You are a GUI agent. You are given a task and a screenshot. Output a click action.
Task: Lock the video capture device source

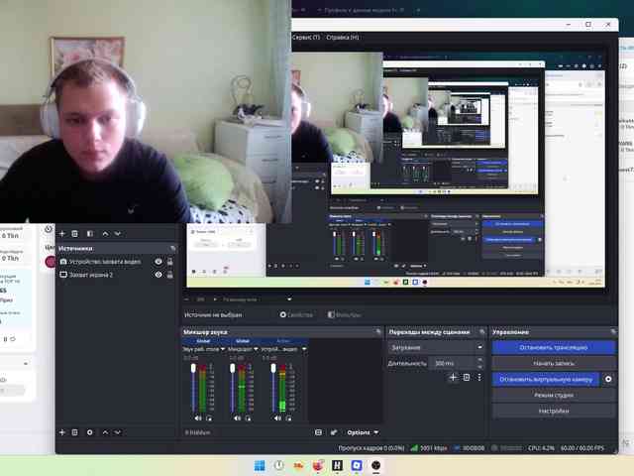point(170,262)
